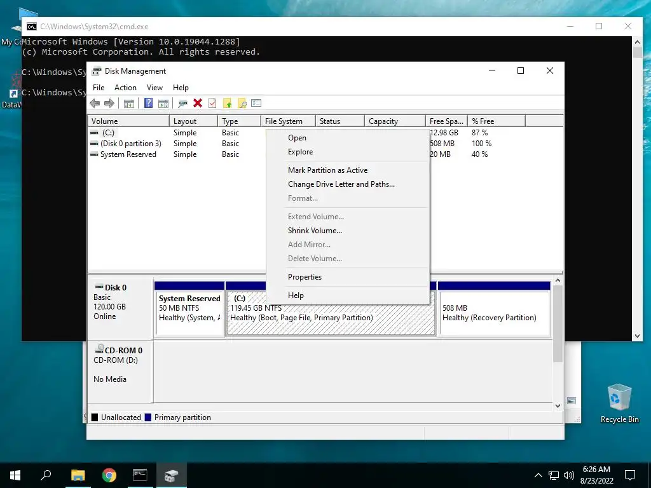Viewport: 651px width, 488px height.
Task: Open File Explorer from the taskbar
Action: tap(78, 475)
